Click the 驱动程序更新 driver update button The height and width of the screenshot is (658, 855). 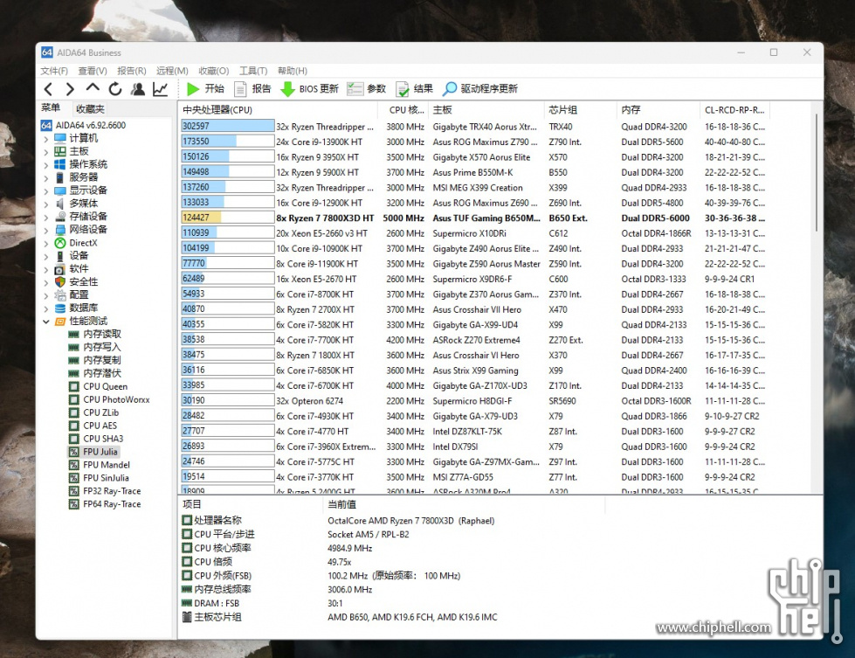tap(479, 88)
